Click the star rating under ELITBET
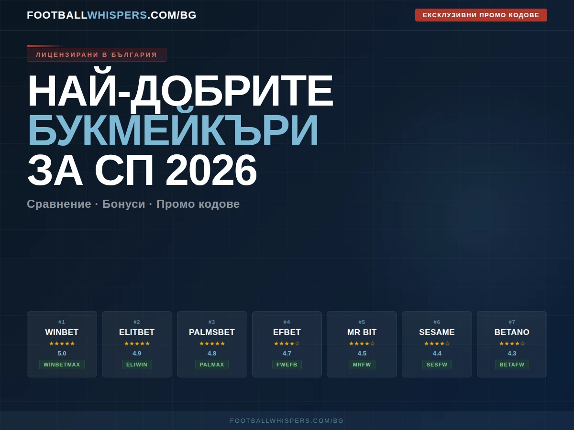Viewport: 574px width, 430px height. 137,344
